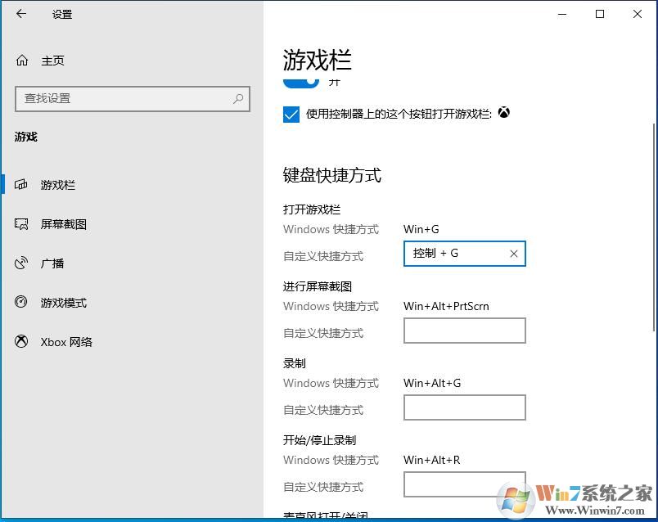658x522 pixels.
Task: Click the 进行屏幕截图 custom shortcut field
Action: coord(464,331)
